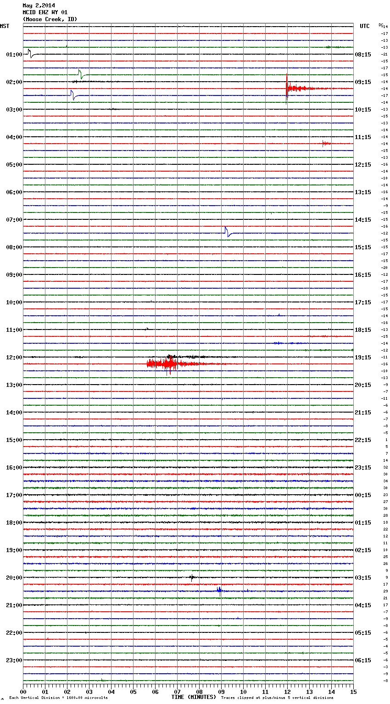Click the 21:15 UTC time label
The height and width of the screenshot is (704, 390).
pos(363,412)
